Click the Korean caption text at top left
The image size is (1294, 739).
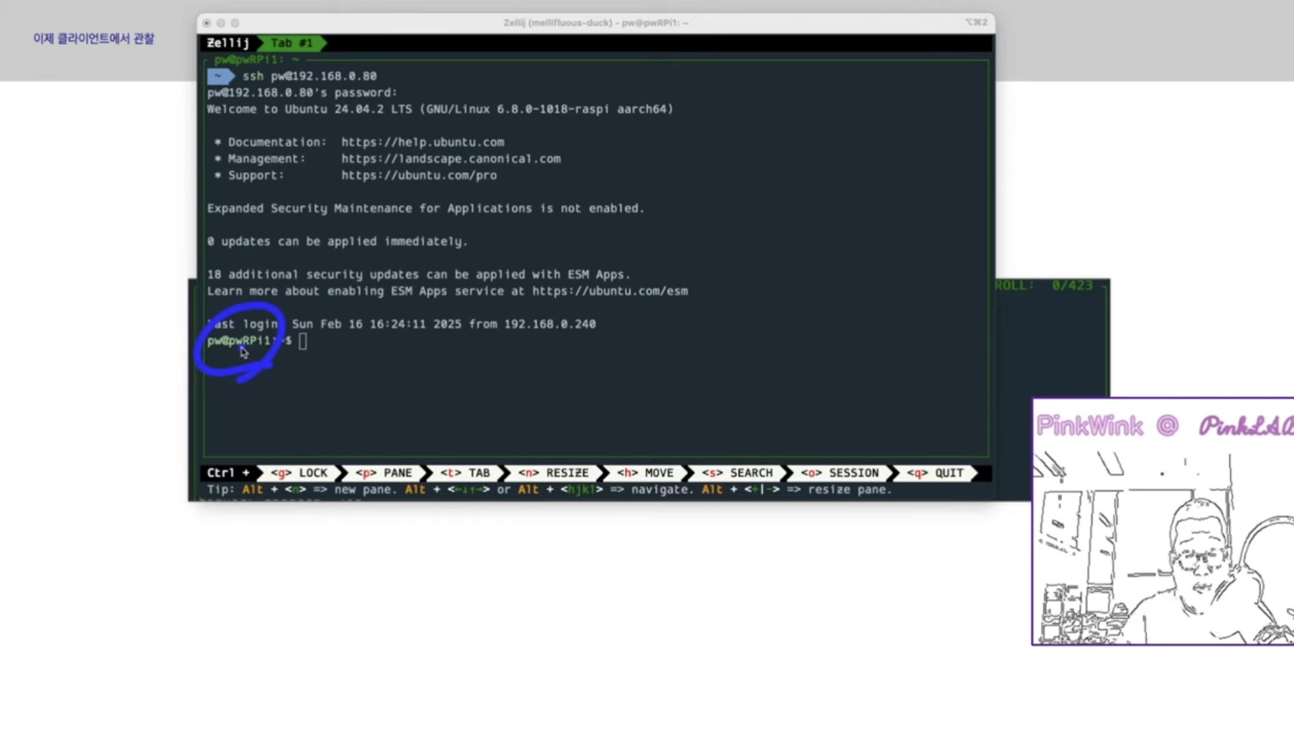93,39
